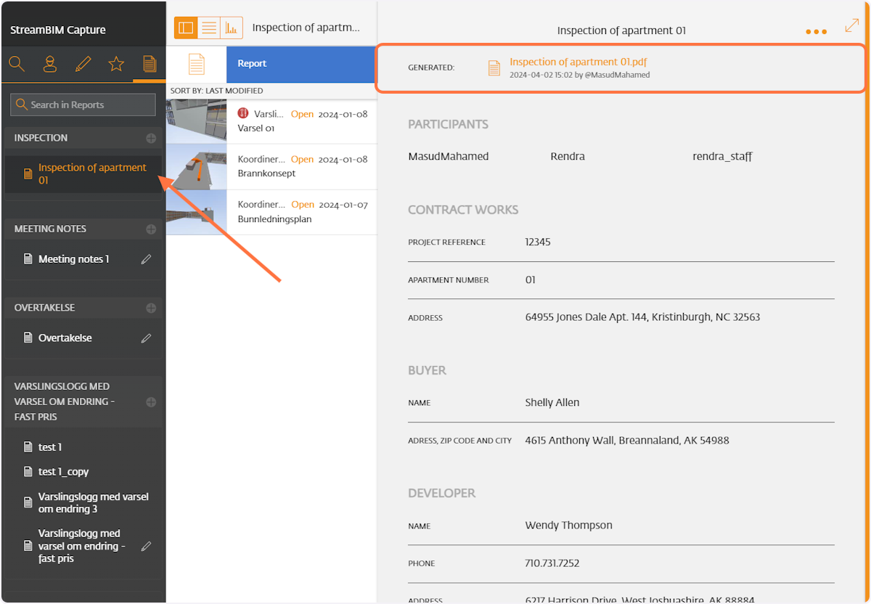Click apartment number value 01

[x=531, y=279]
